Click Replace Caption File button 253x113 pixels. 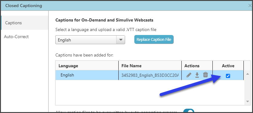154,40
